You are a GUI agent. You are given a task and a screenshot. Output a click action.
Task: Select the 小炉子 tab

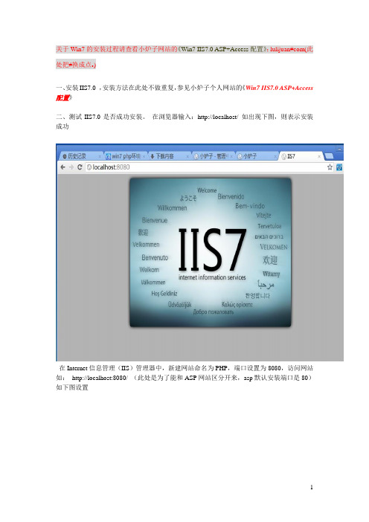[256, 156]
